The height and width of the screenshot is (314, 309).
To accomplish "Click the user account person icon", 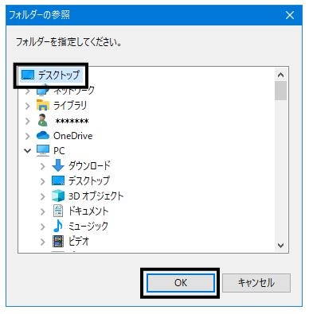I will [42, 120].
